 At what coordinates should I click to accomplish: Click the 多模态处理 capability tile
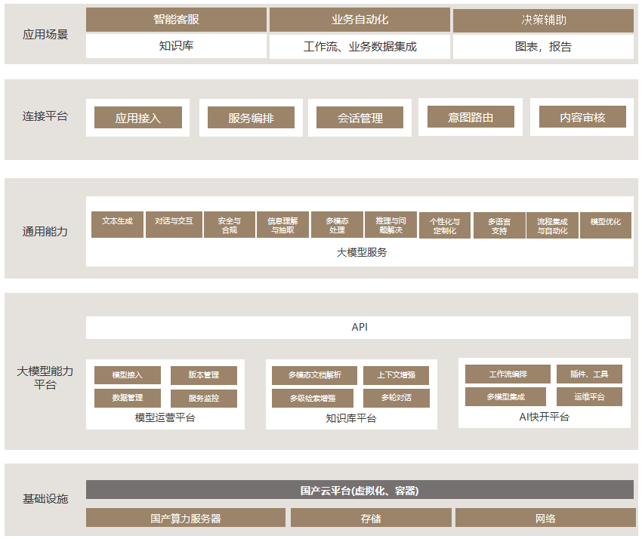click(x=337, y=225)
